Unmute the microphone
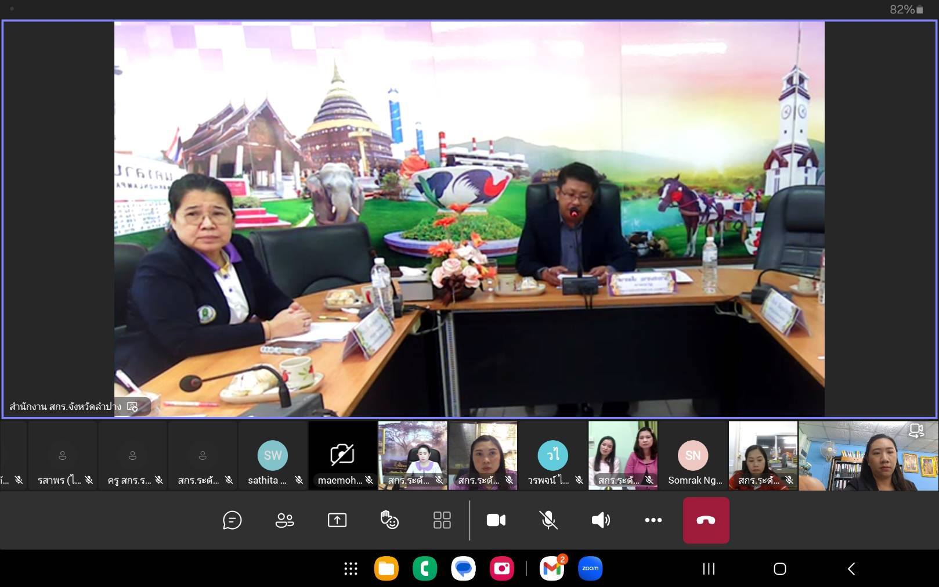Viewport: 939px width, 587px height. [548, 520]
